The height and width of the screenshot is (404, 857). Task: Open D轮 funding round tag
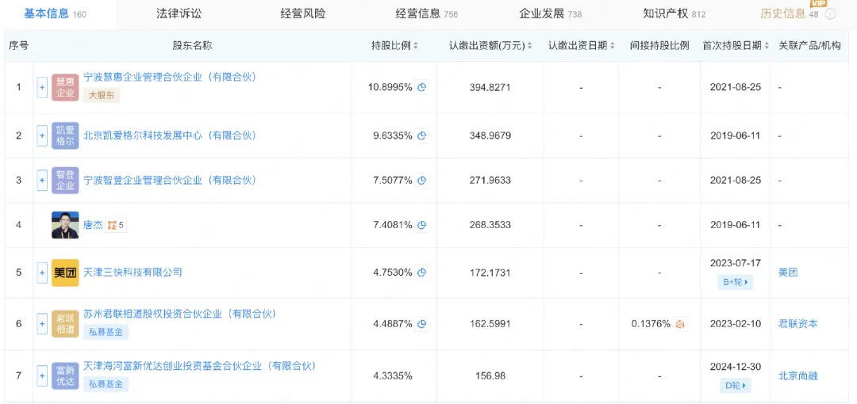[x=735, y=386]
